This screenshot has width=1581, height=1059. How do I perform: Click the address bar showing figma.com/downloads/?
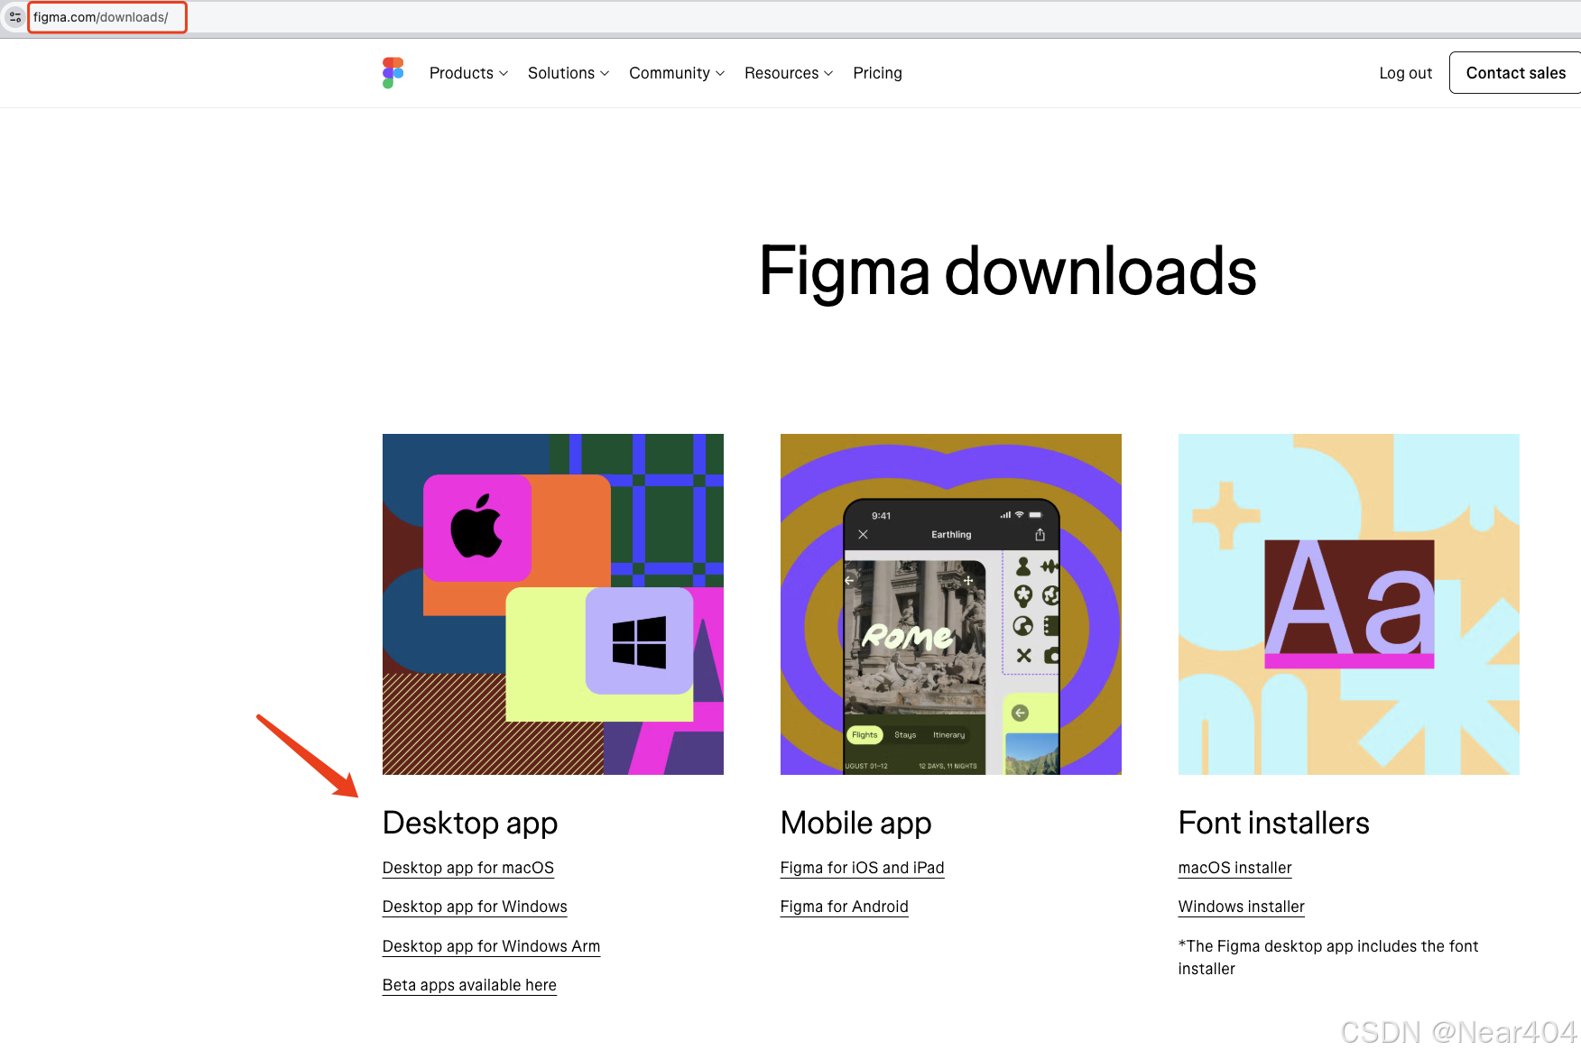pyautogui.click(x=106, y=17)
